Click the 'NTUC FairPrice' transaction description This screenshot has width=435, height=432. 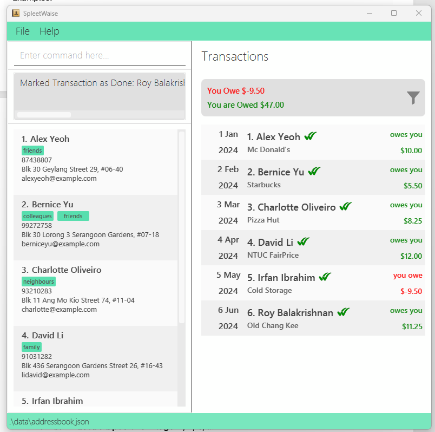(273, 255)
